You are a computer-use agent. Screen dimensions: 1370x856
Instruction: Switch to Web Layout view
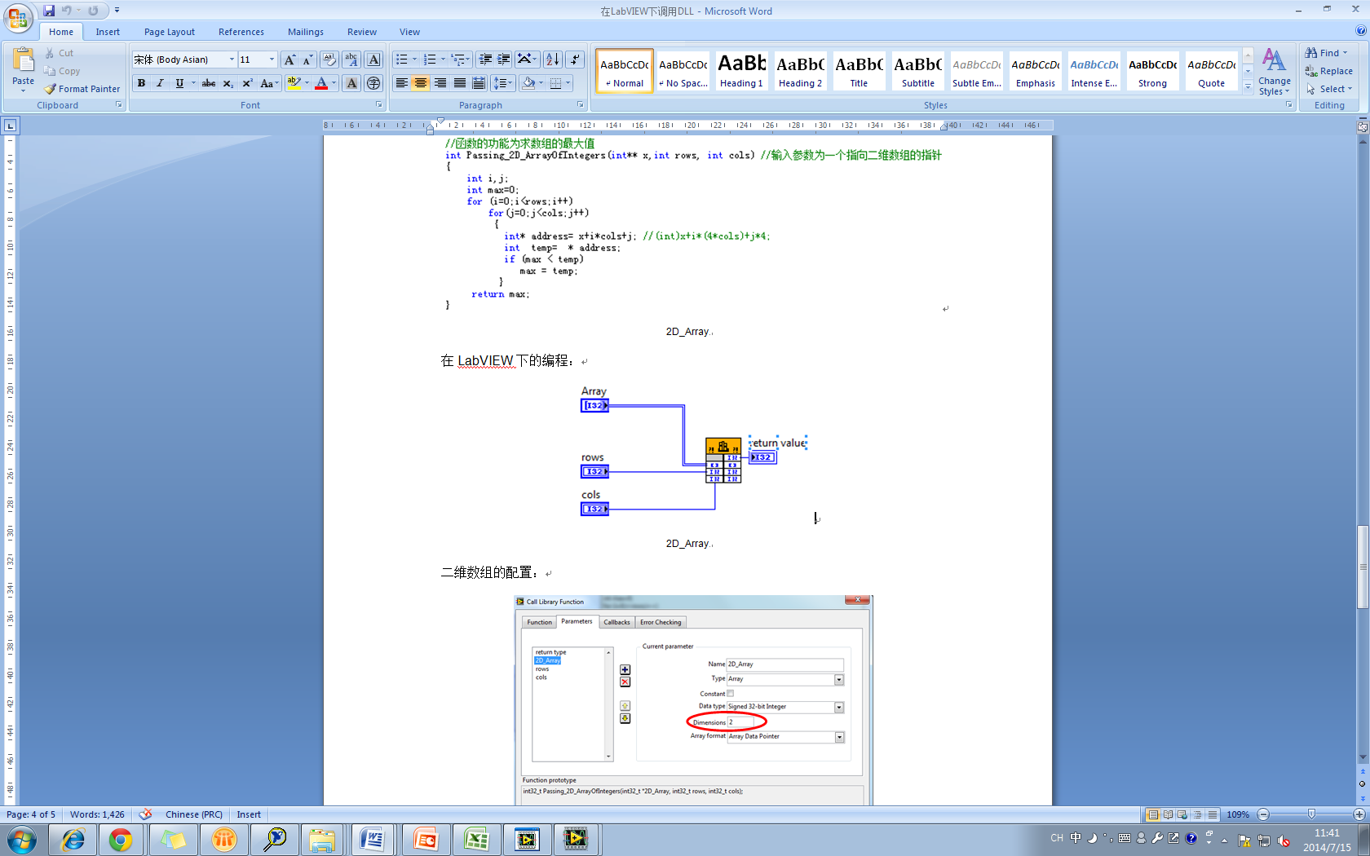(1182, 814)
